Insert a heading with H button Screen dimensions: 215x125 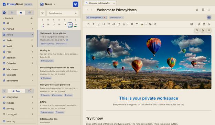(x=104, y=24)
